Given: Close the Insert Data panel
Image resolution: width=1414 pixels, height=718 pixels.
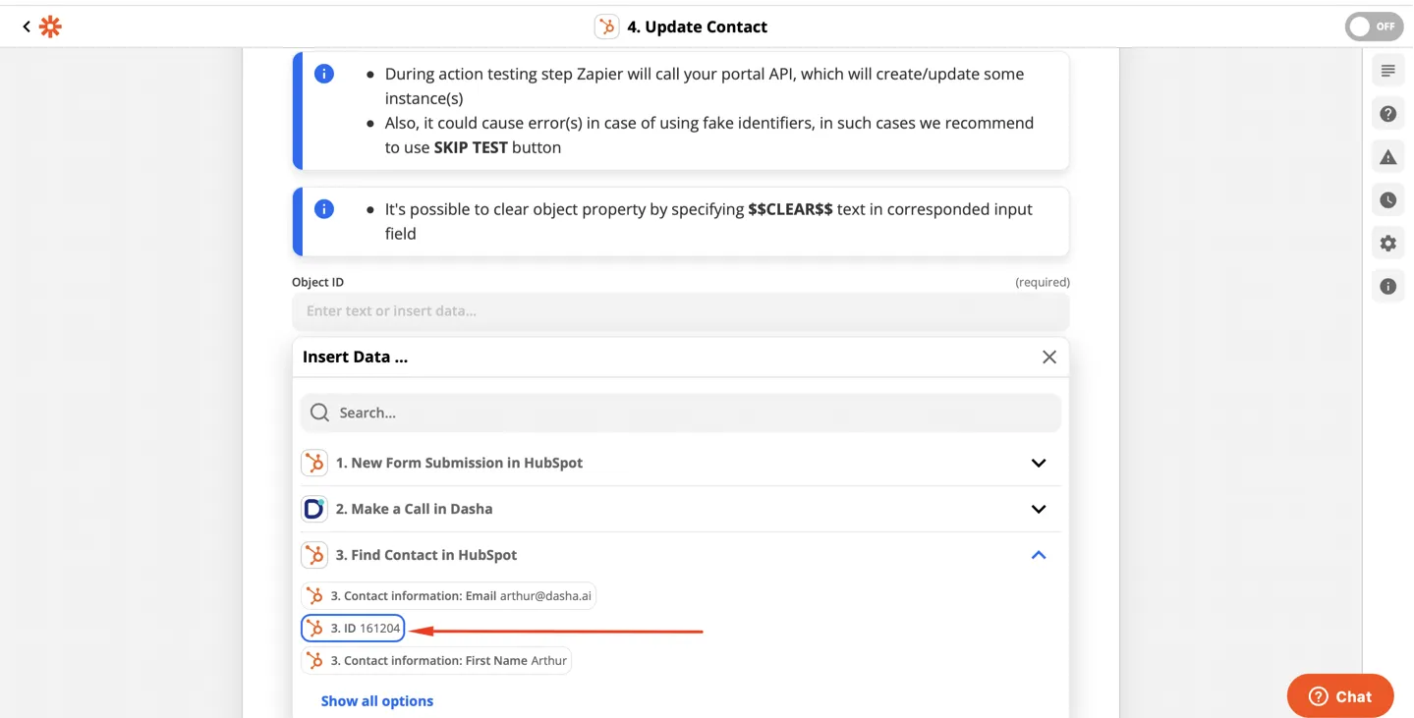Looking at the screenshot, I should coord(1048,358).
